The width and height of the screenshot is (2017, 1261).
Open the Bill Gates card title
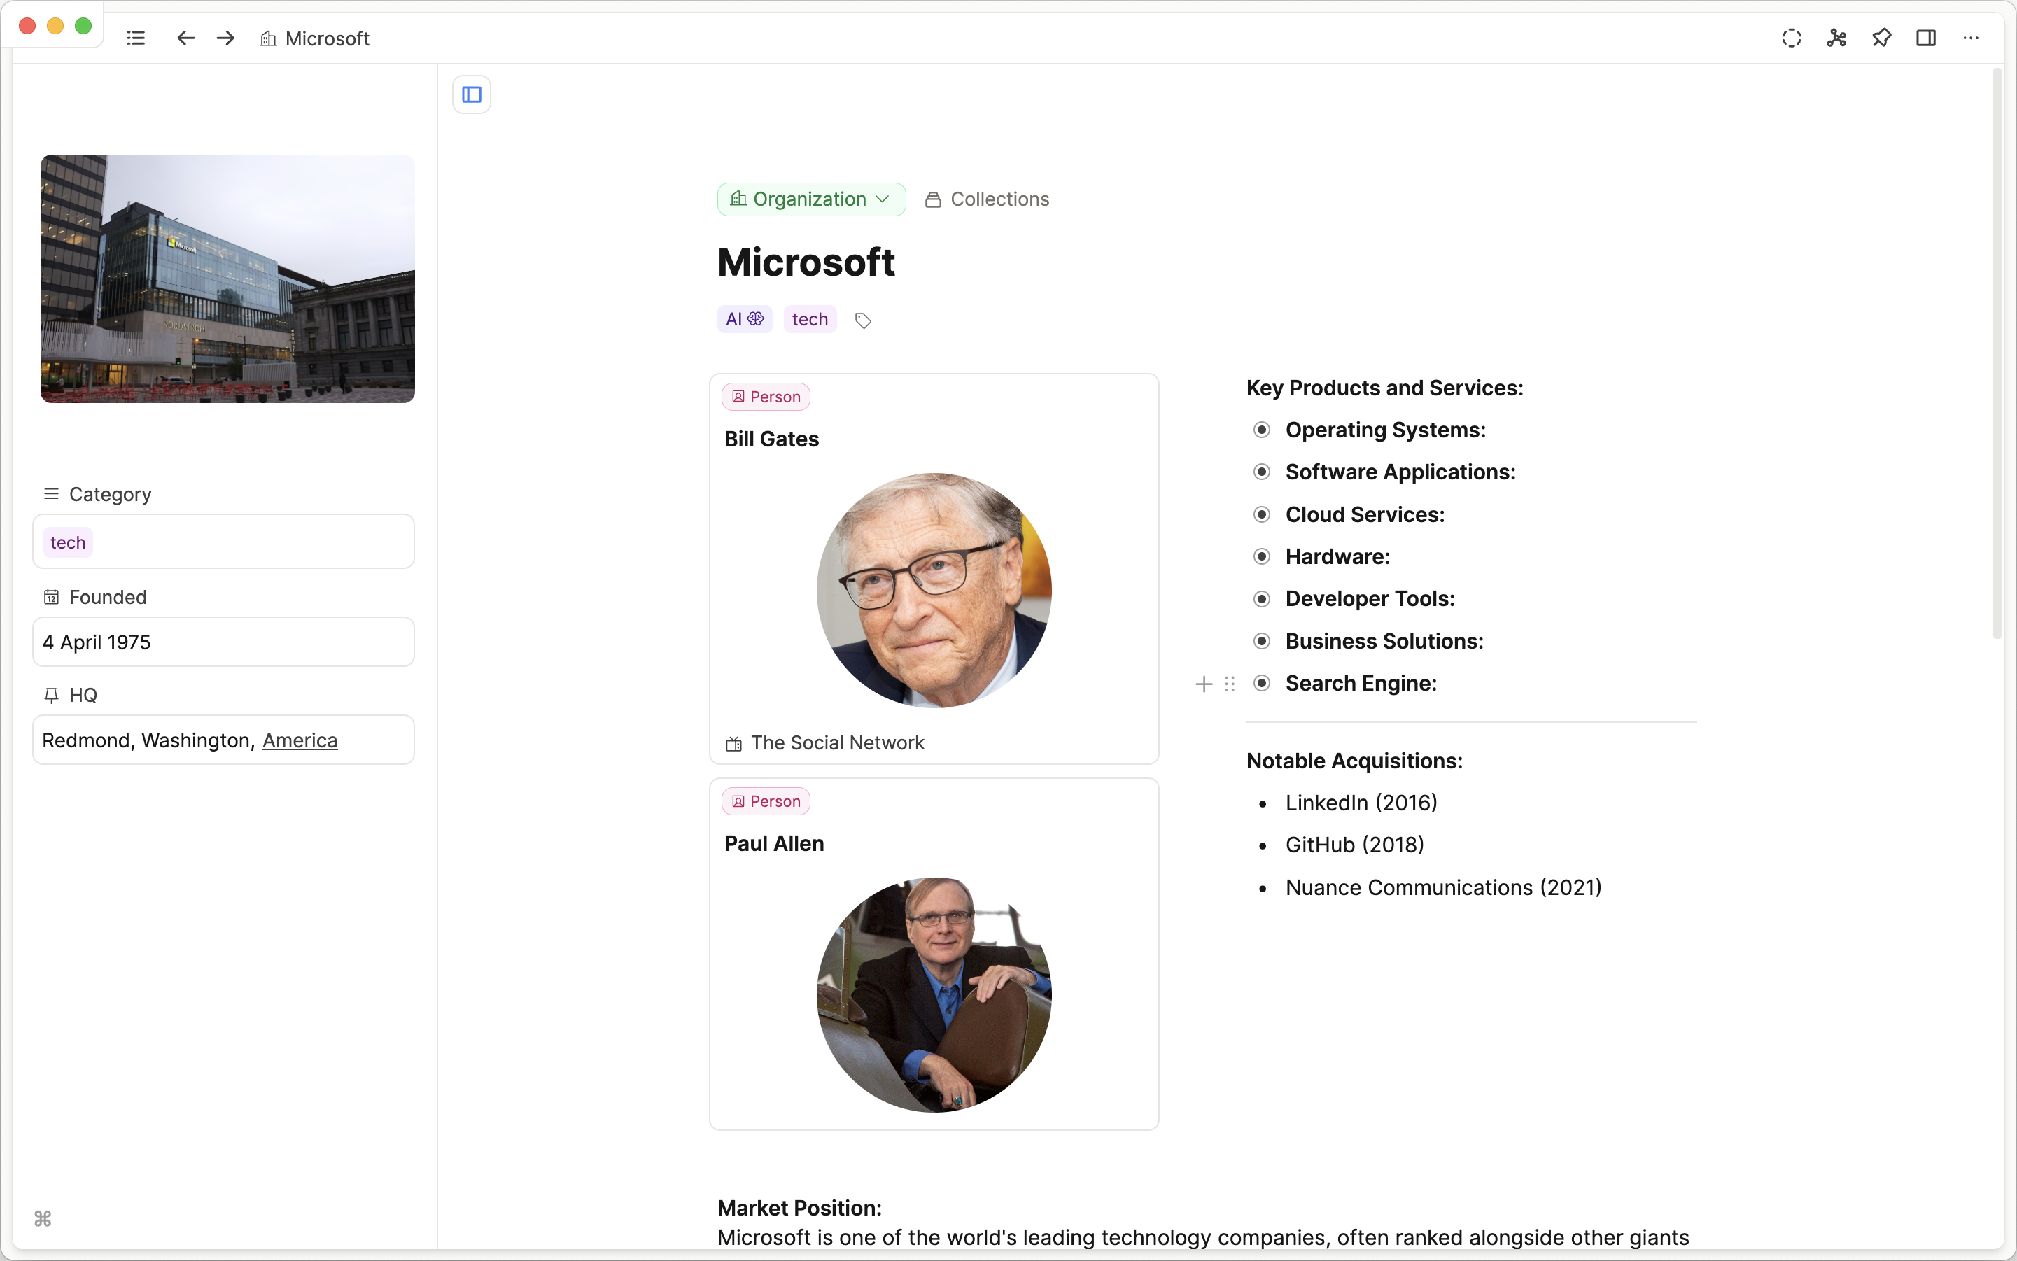(x=772, y=439)
